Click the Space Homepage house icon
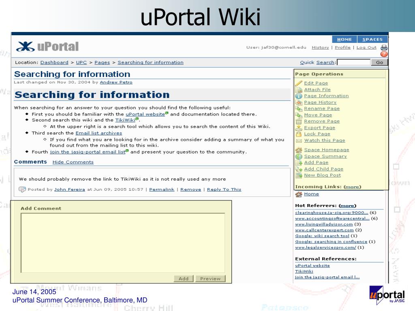 pyautogui.click(x=299, y=150)
